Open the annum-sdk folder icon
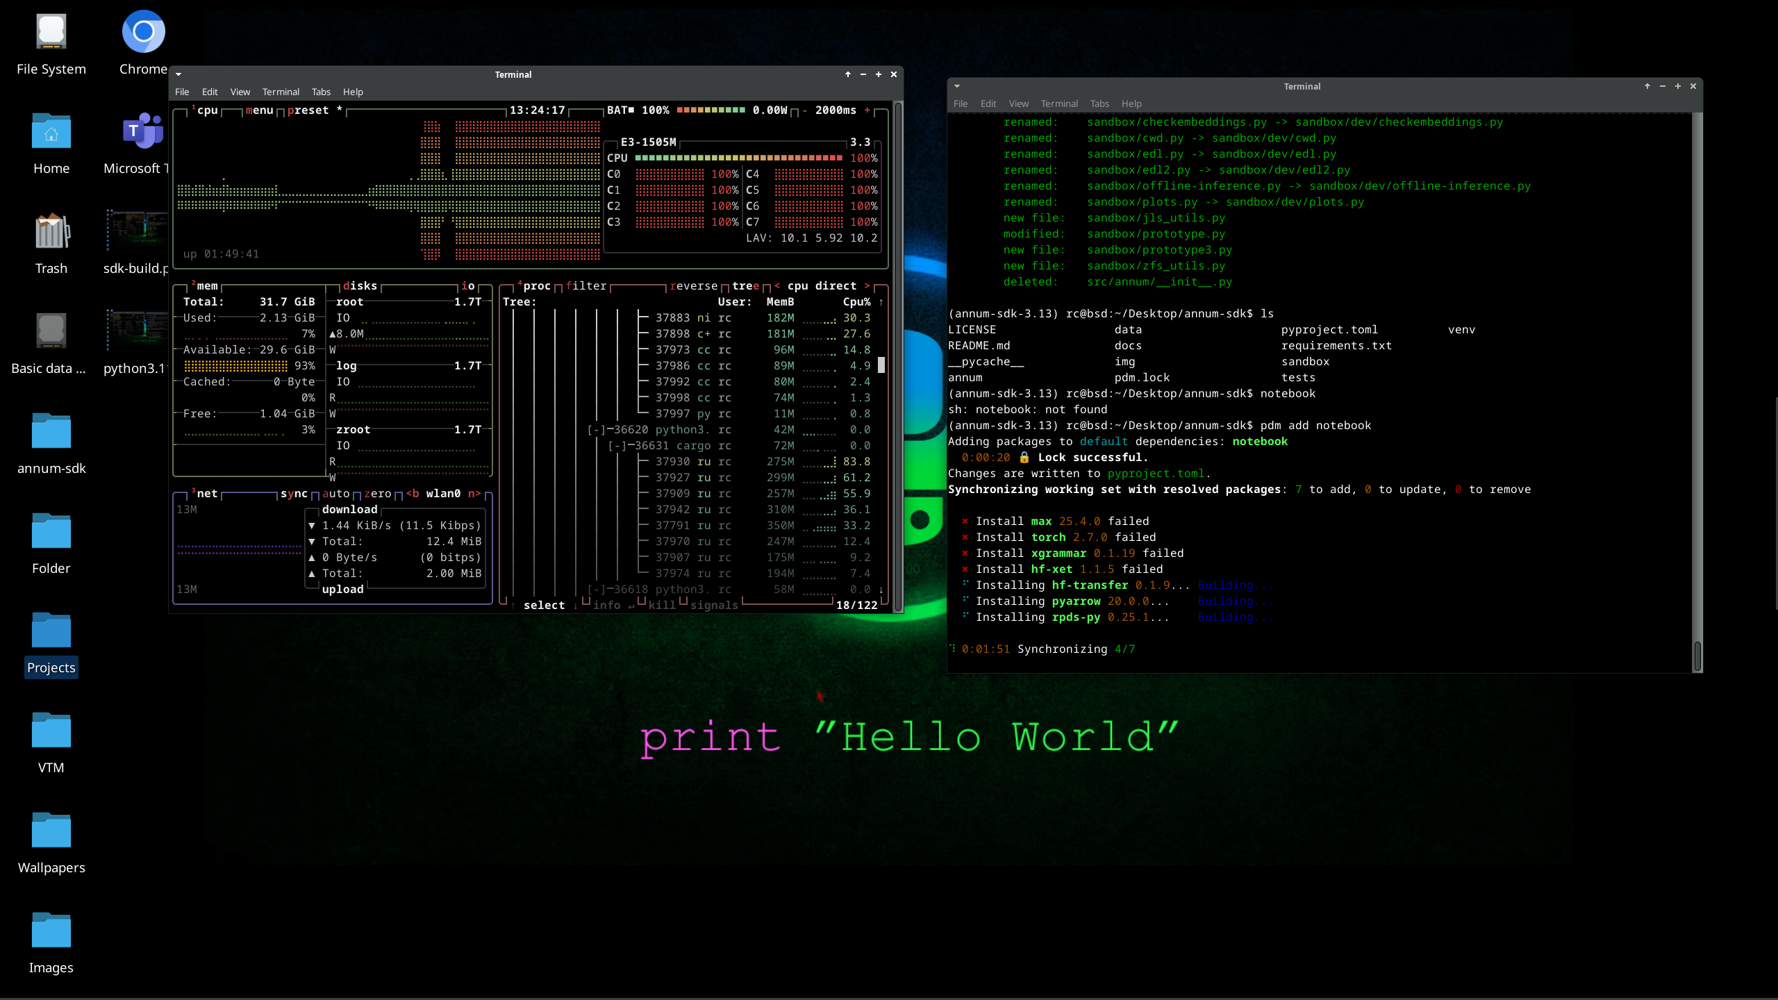Viewport: 1778px width, 1000px height. tap(51, 431)
